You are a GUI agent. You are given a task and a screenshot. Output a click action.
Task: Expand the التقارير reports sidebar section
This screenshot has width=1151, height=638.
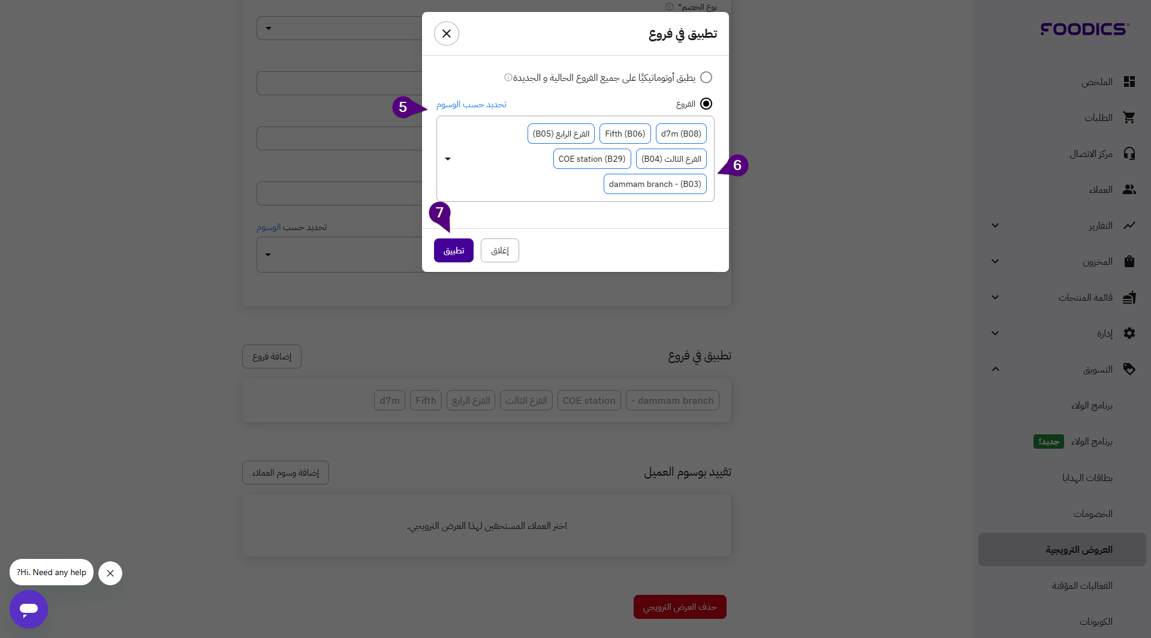click(995, 225)
